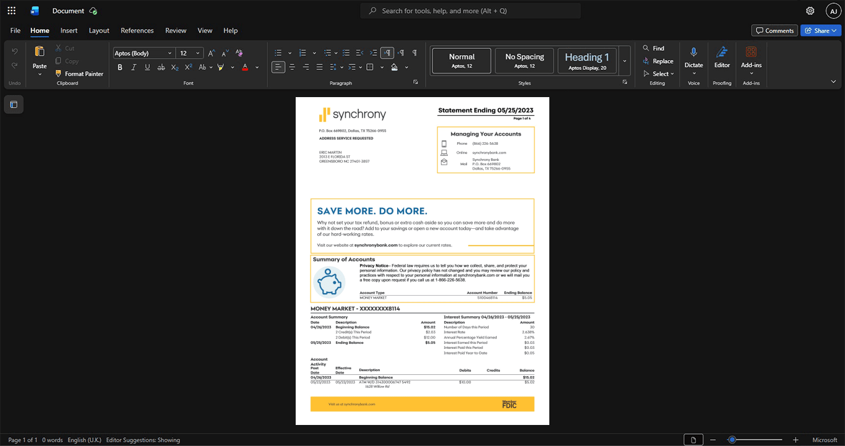Toggle align left

tap(278, 67)
